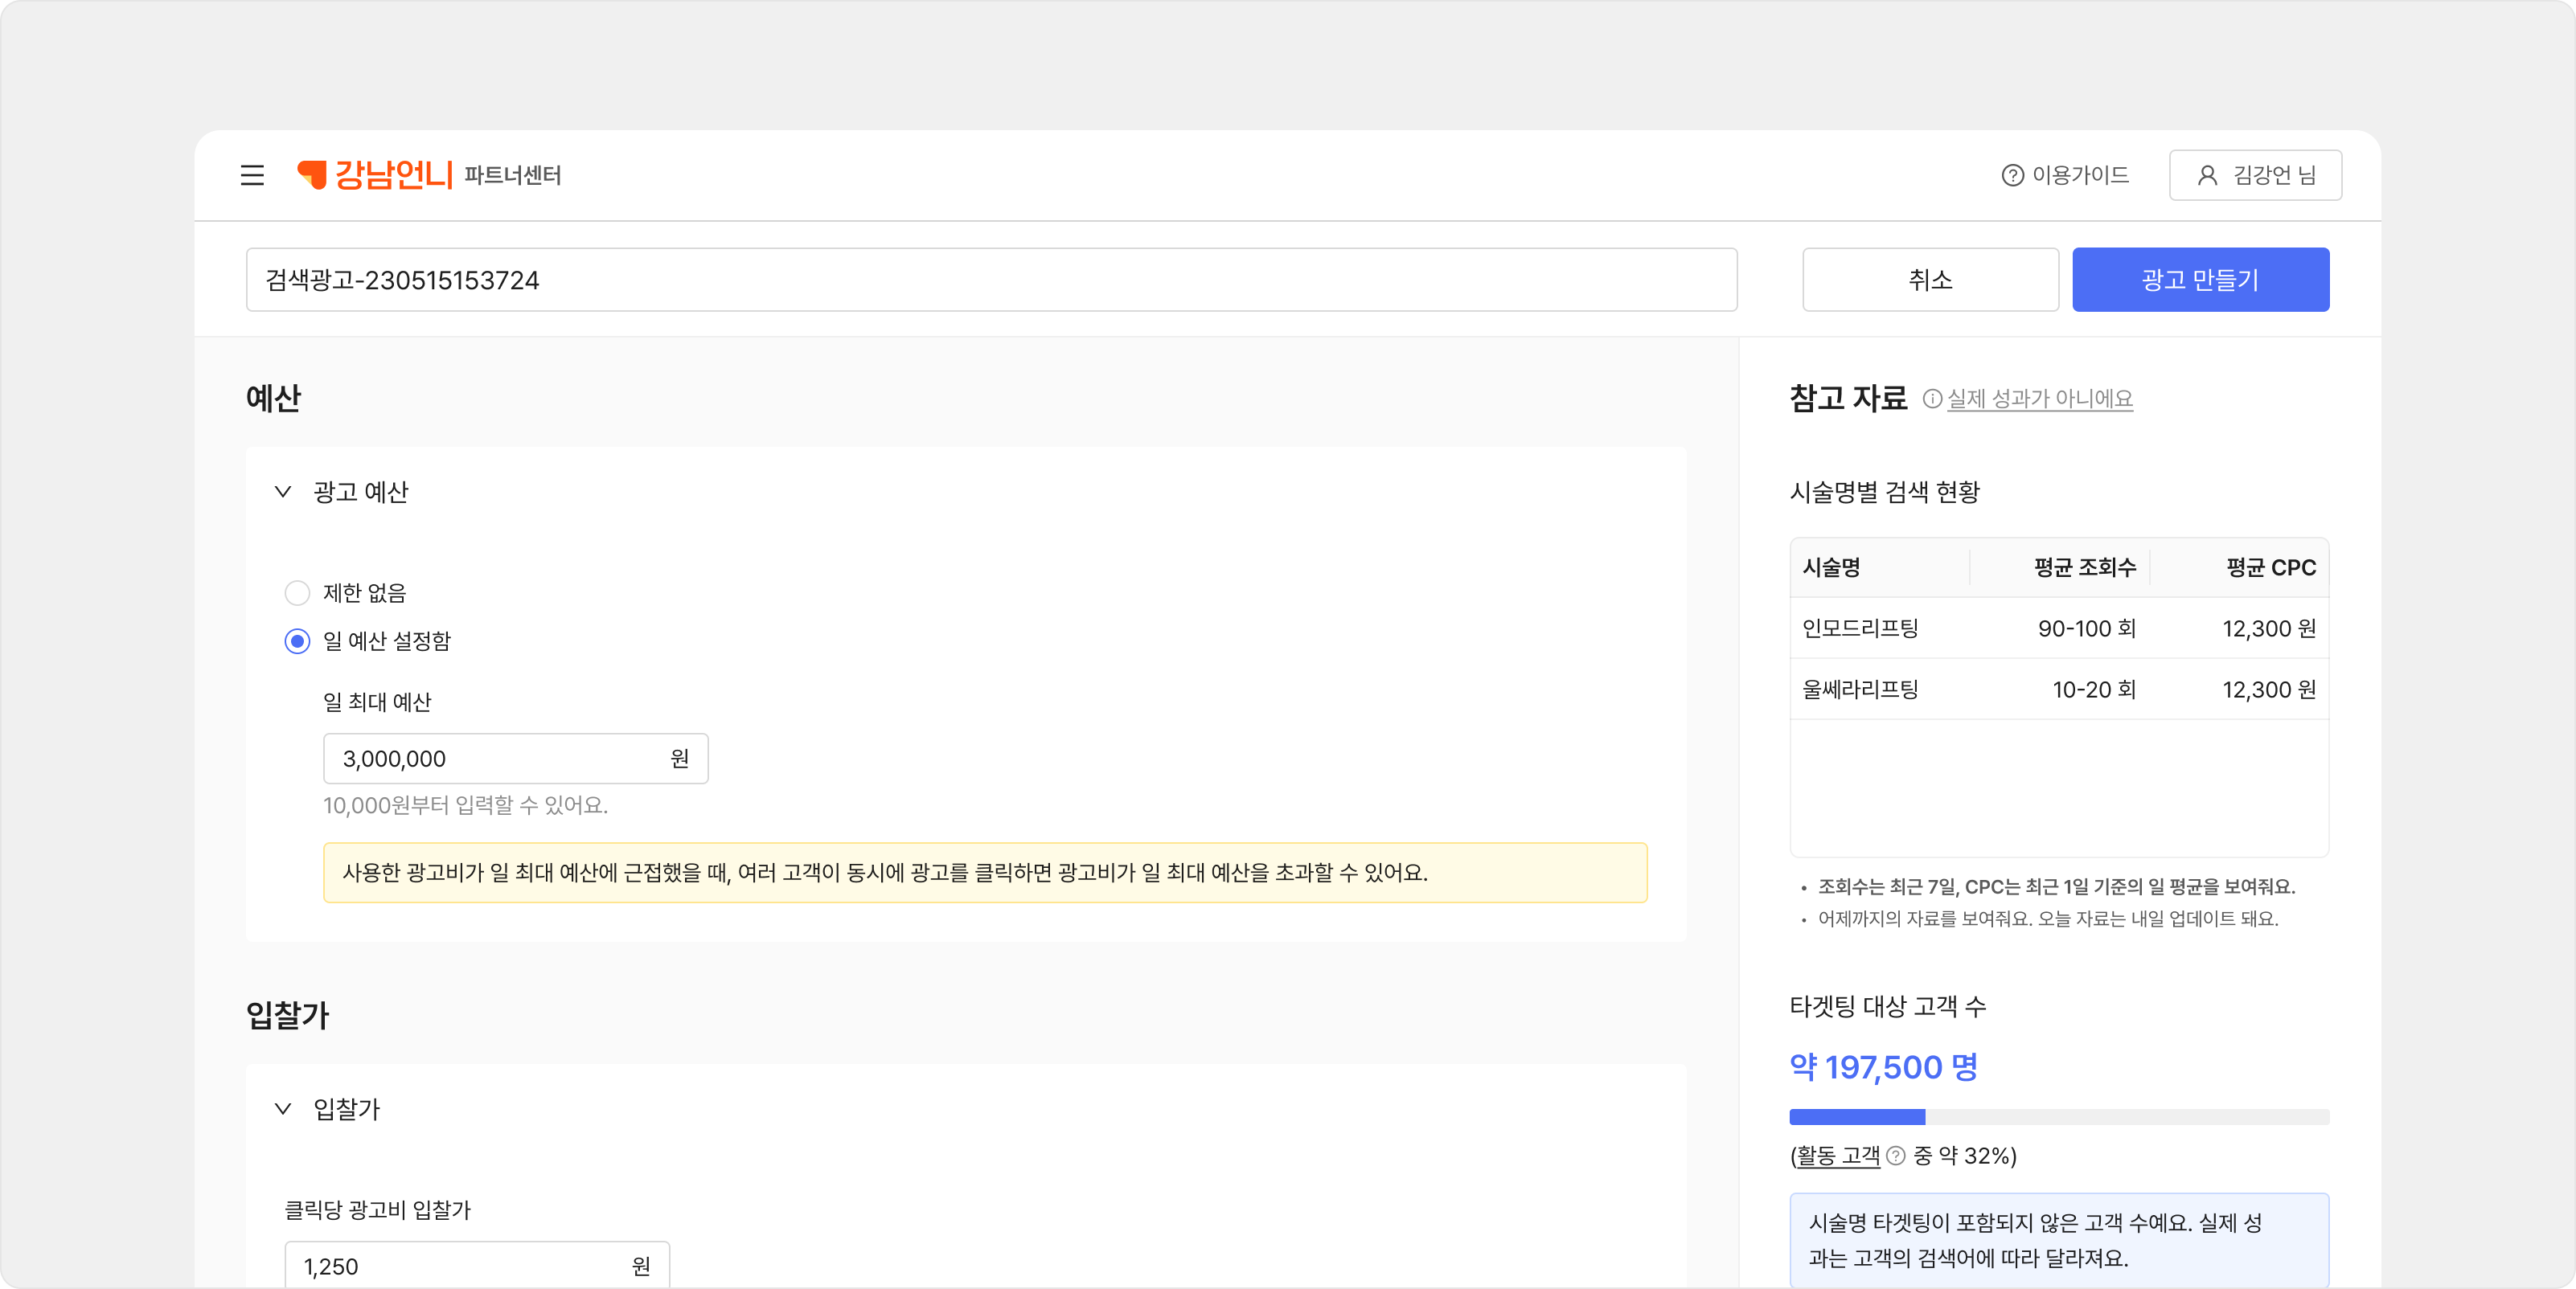
Task: Click the question mark icon beside 이용가이드
Action: tap(2012, 176)
